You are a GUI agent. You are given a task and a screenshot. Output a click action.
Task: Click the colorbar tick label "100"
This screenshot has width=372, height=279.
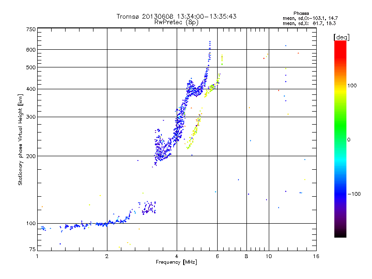(352, 86)
